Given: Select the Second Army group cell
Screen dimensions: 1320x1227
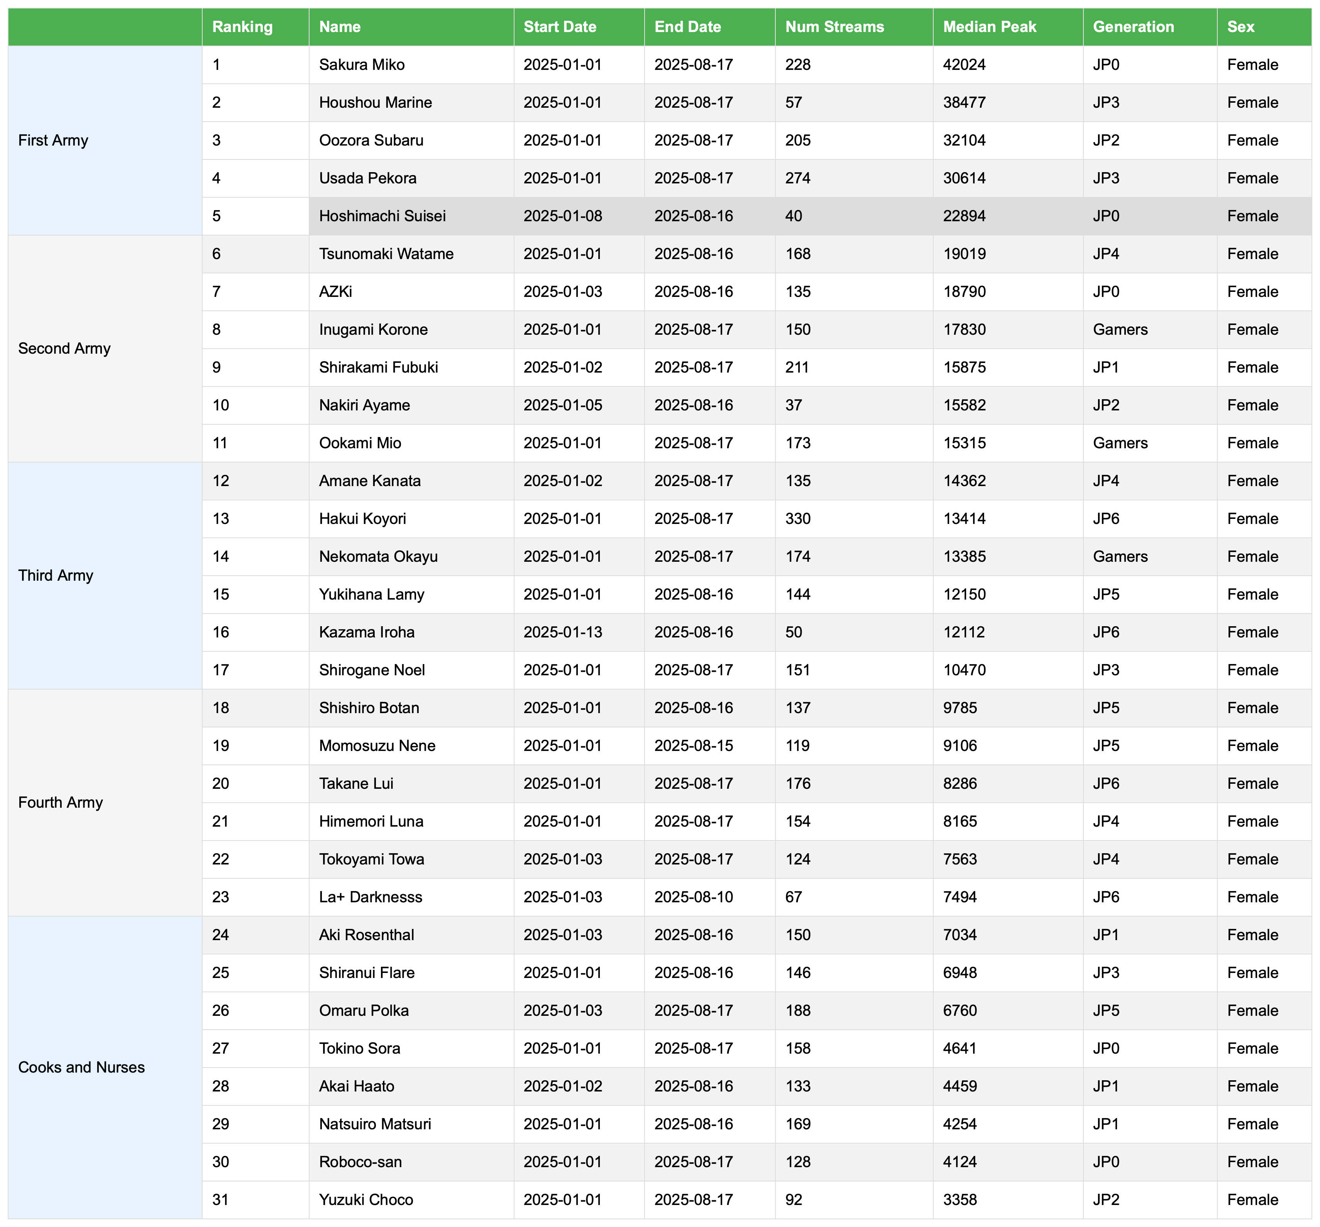Looking at the screenshot, I should (x=105, y=349).
